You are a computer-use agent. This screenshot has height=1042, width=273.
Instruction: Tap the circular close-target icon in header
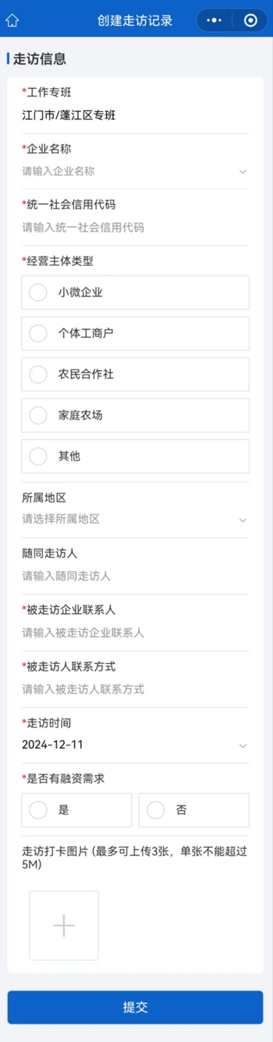click(x=251, y=20)
